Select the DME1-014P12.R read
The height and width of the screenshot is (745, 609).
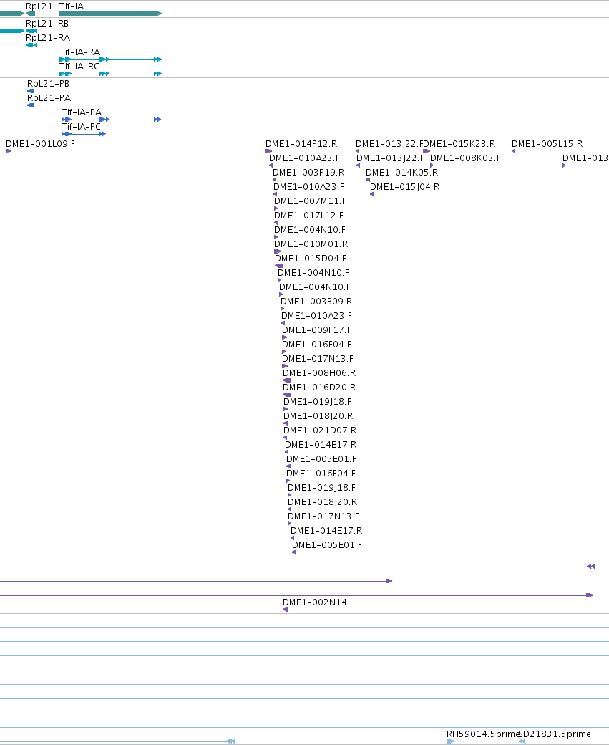point(301,144)
